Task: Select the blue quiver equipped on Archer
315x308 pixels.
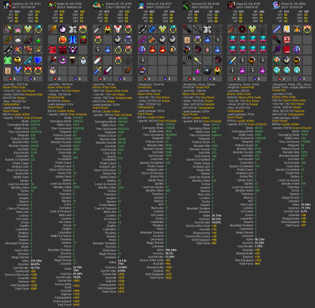Action: pos(152,30)
